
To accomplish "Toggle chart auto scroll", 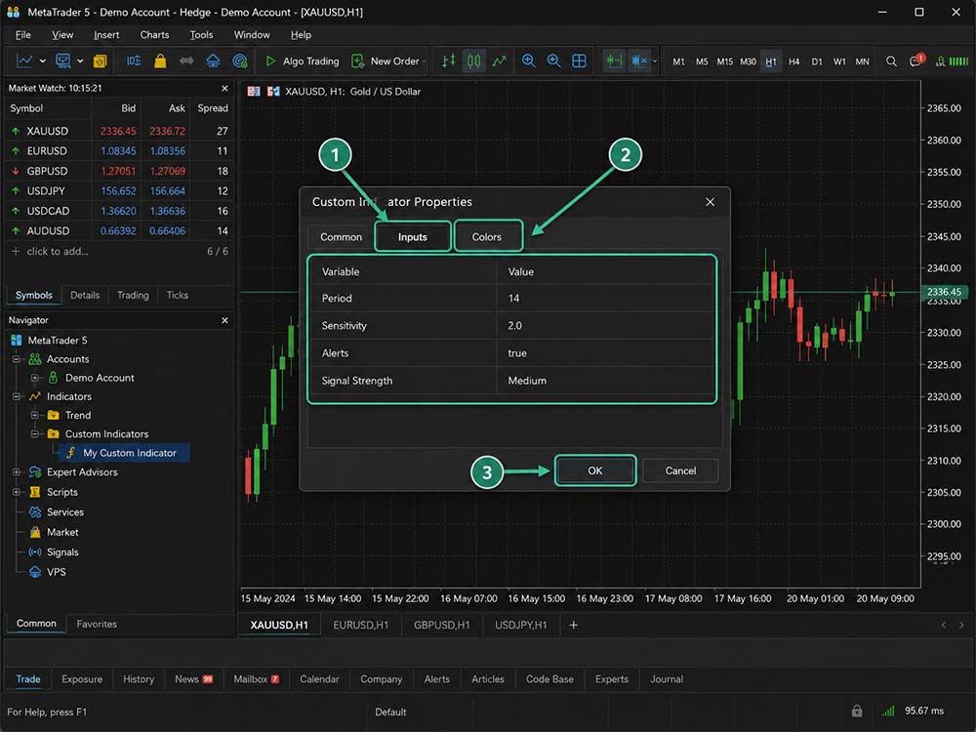I will tap(614, 61).
